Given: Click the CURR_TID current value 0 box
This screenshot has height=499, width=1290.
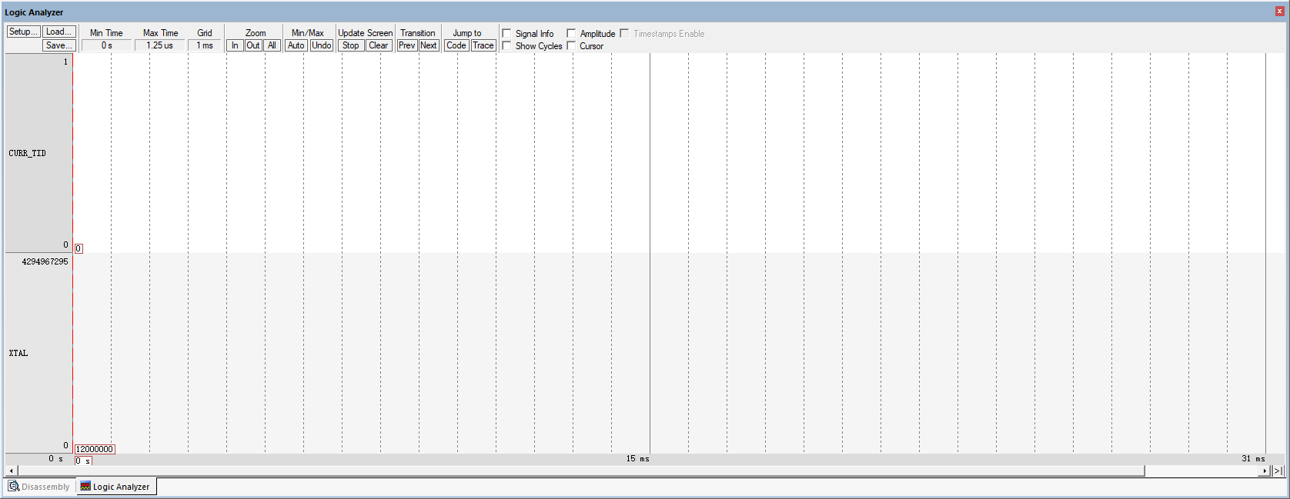Looking at the screenshot, I should click(x=79, y=248).
